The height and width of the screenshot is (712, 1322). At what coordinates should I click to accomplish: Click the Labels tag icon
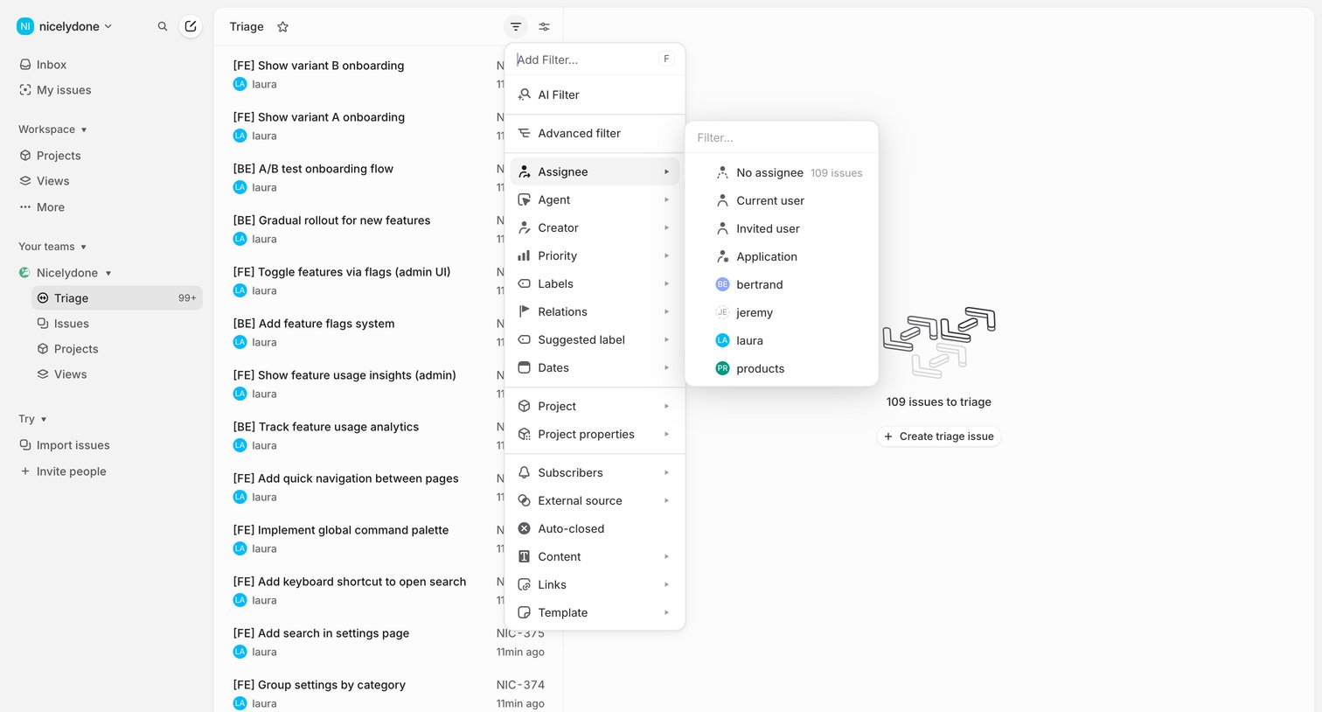pyautogui.click(x=525, y=283)
